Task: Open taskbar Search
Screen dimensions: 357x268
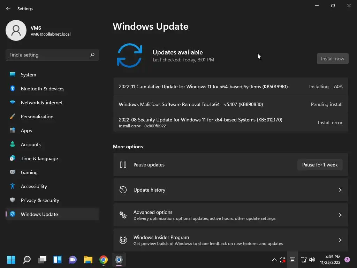Action: (x=26, y=260)
